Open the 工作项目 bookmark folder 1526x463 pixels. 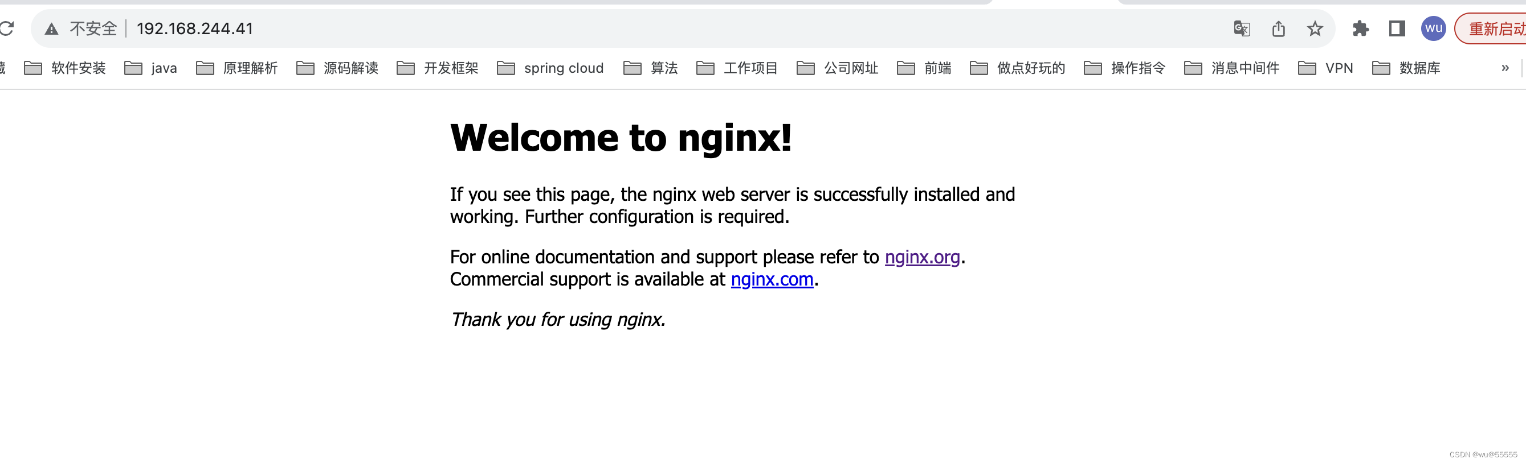coord(737,68)
